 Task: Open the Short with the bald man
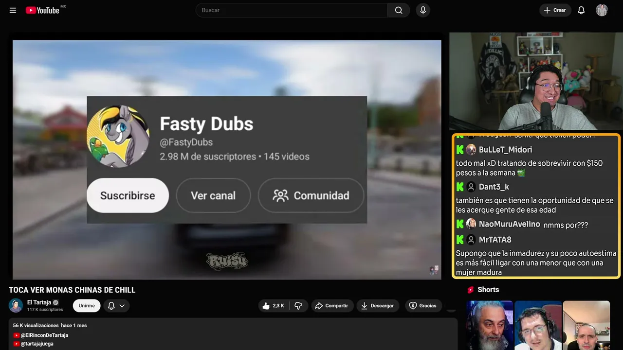pyautogui.click(x=586, y=325)
